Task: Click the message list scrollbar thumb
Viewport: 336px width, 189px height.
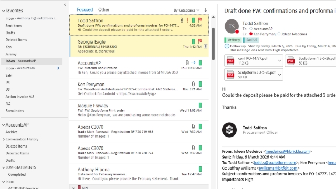Action: 214,44
